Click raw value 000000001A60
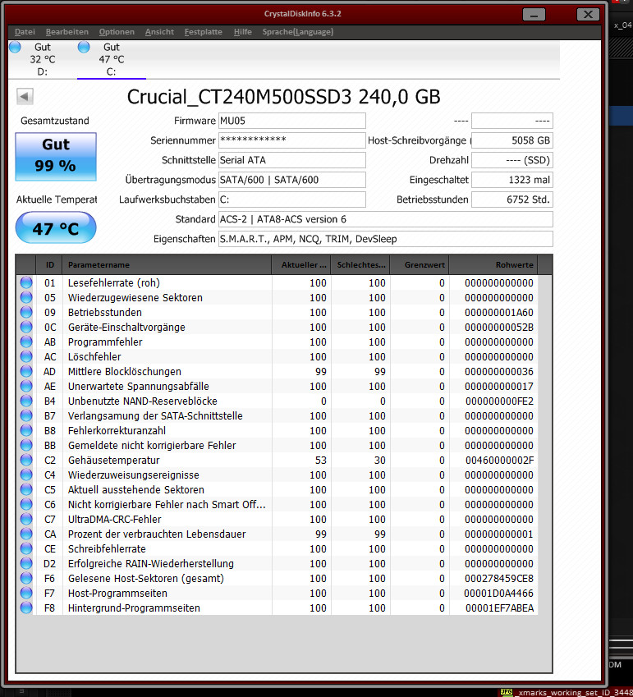 coord(498,312)
